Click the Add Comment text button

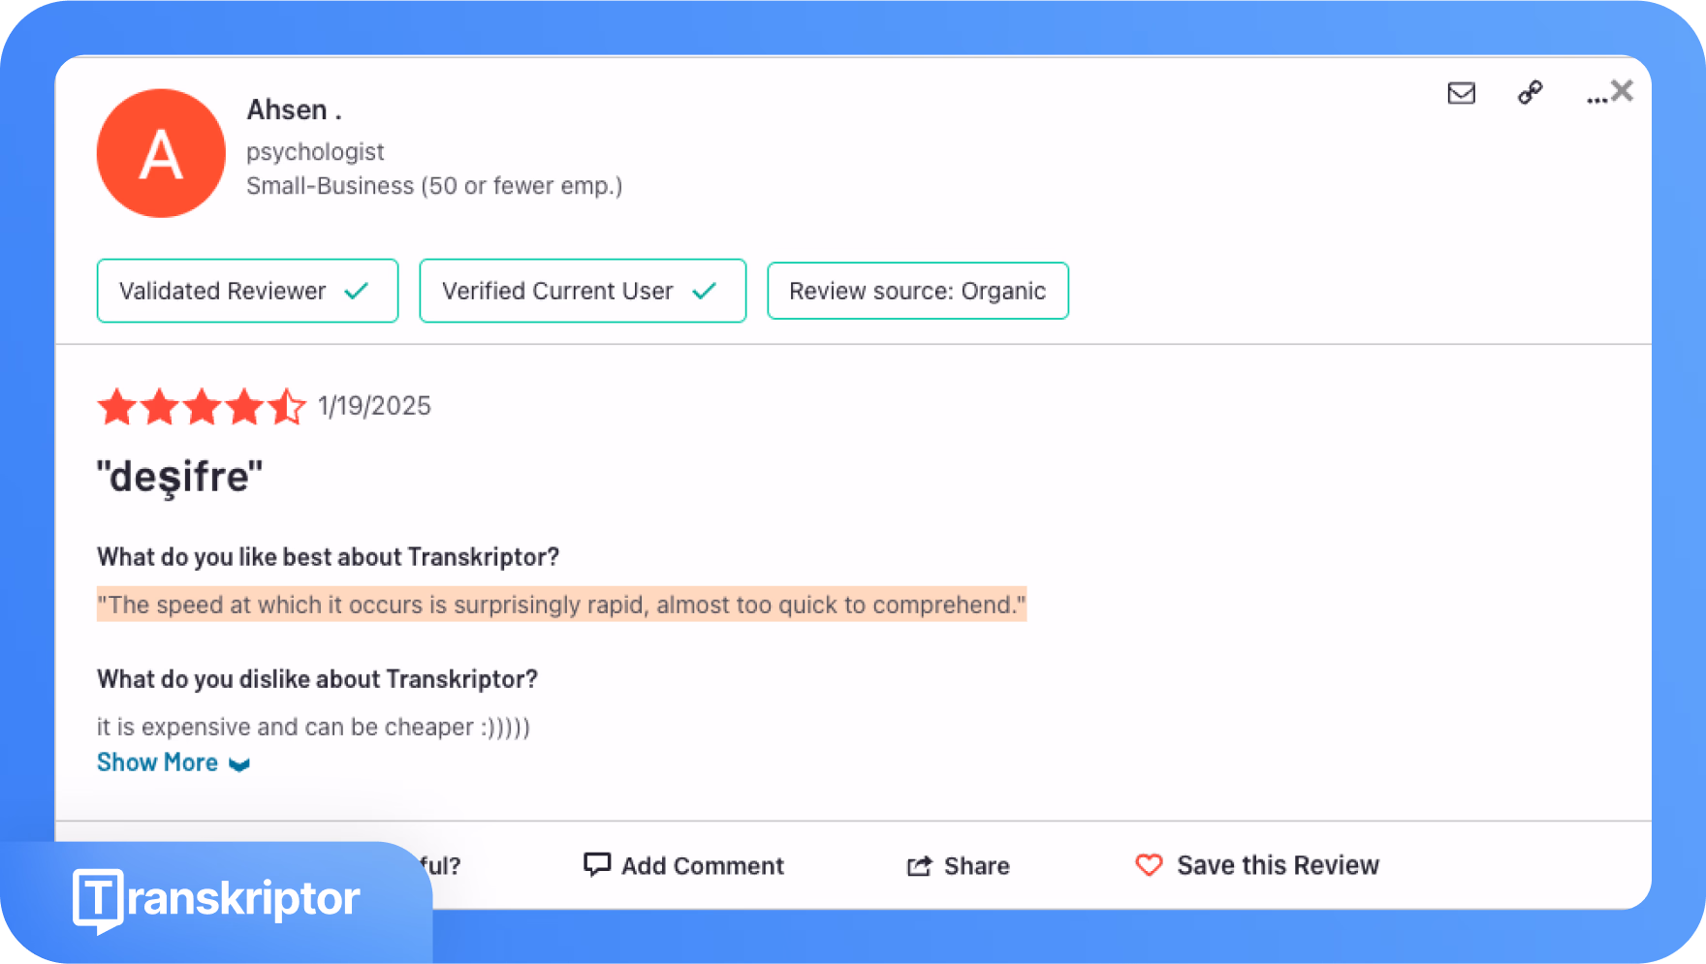coord(703,865)
